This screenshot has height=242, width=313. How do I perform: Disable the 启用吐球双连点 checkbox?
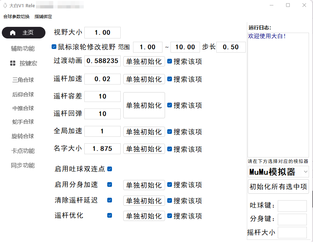pos(109,169)
